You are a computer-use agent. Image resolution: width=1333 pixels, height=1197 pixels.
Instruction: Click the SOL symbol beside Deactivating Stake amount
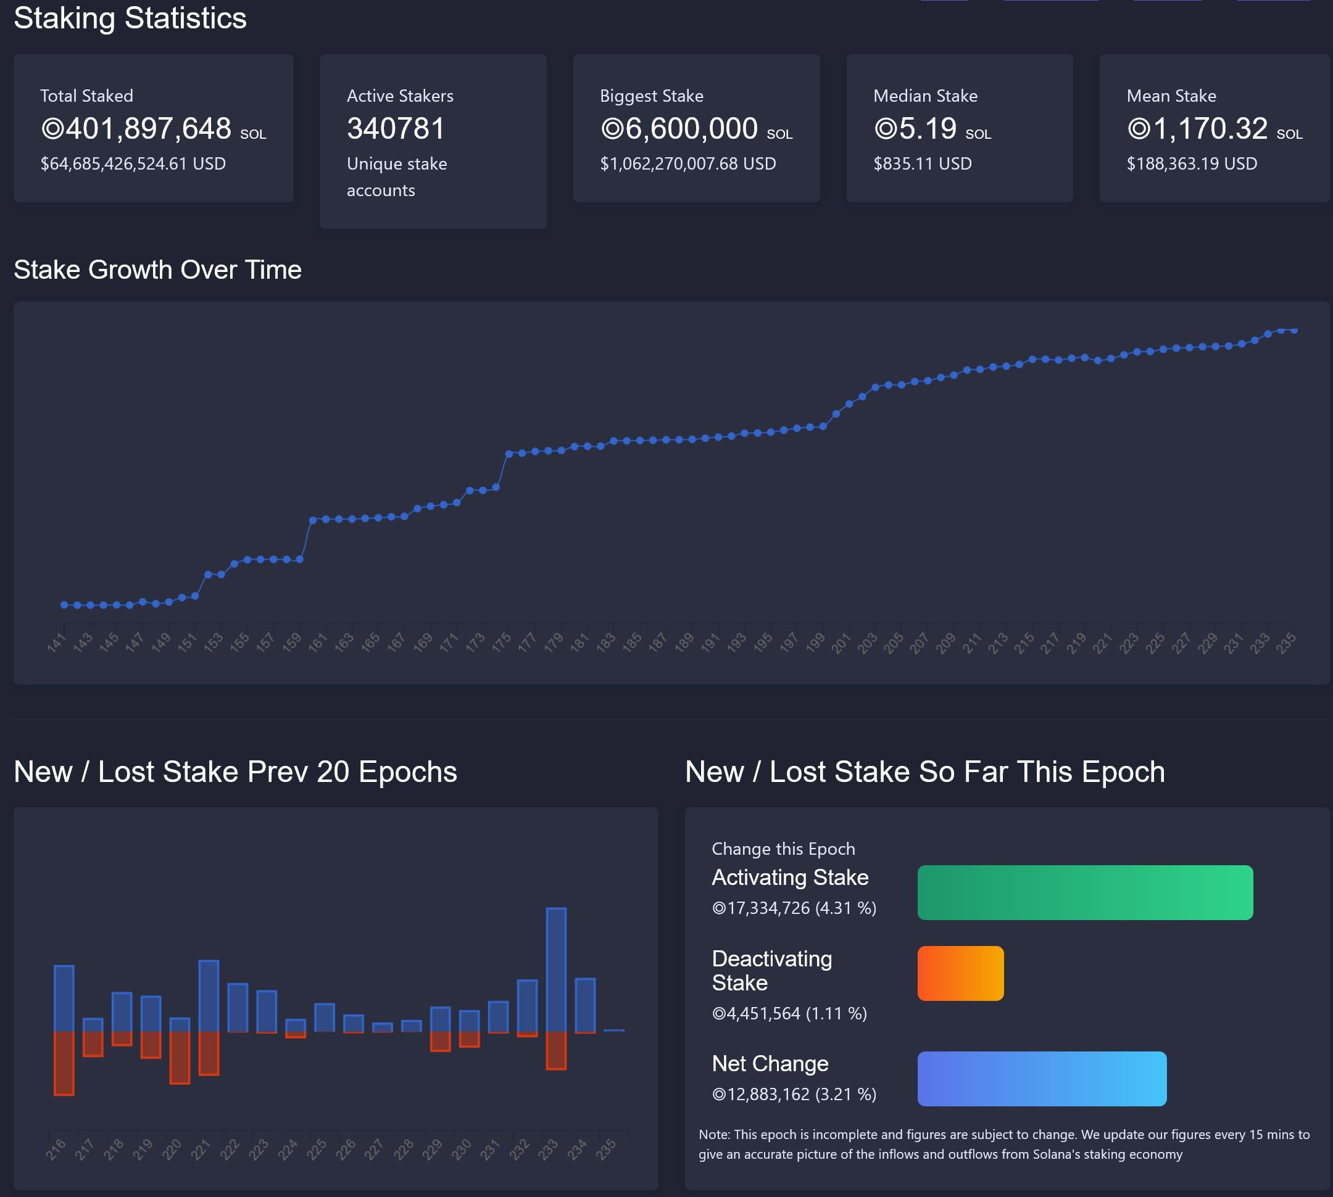point(719,1013)
